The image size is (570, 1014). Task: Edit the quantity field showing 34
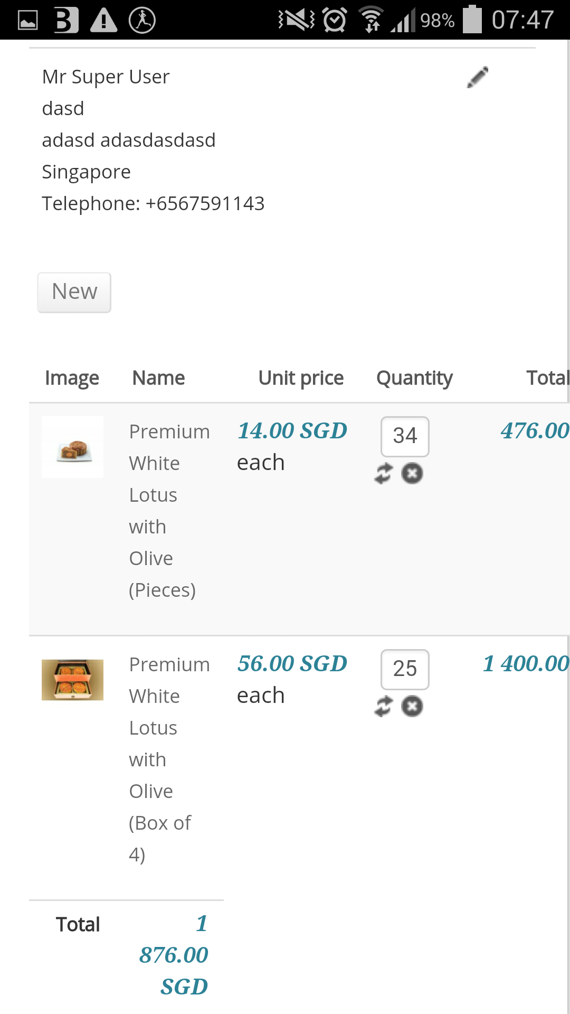coord(405,436)
